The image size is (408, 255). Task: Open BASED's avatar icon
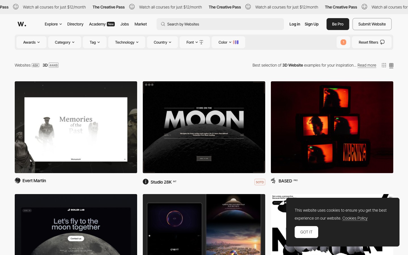tap(273, 181)
